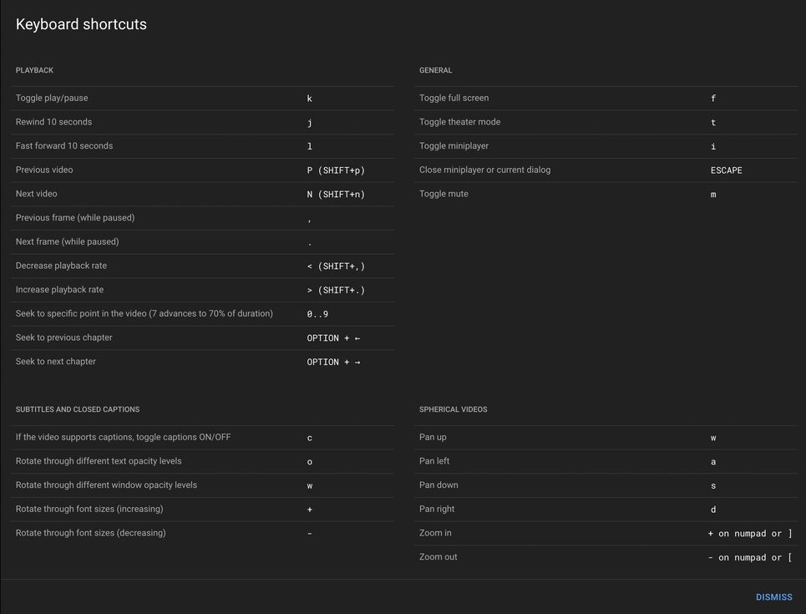
Task: Select the Toggle mute row label
Action: (444, 194)
